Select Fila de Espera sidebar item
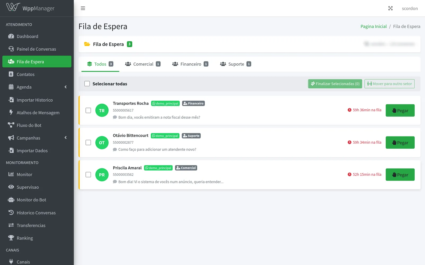This screenshot has width=425, height=265. pyautogui.click(x=37, y=61)
